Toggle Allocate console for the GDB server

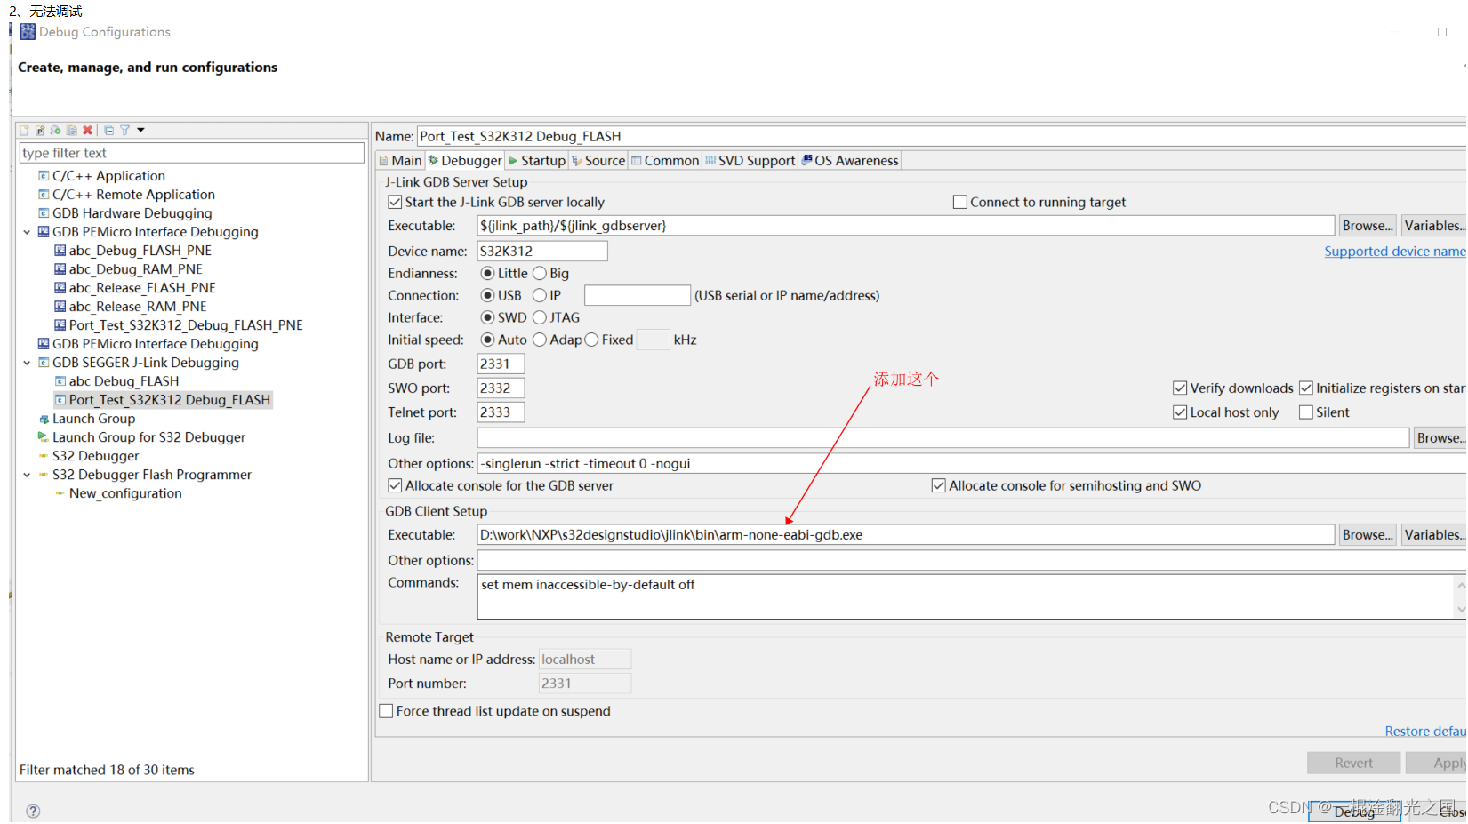click(395, 486)
